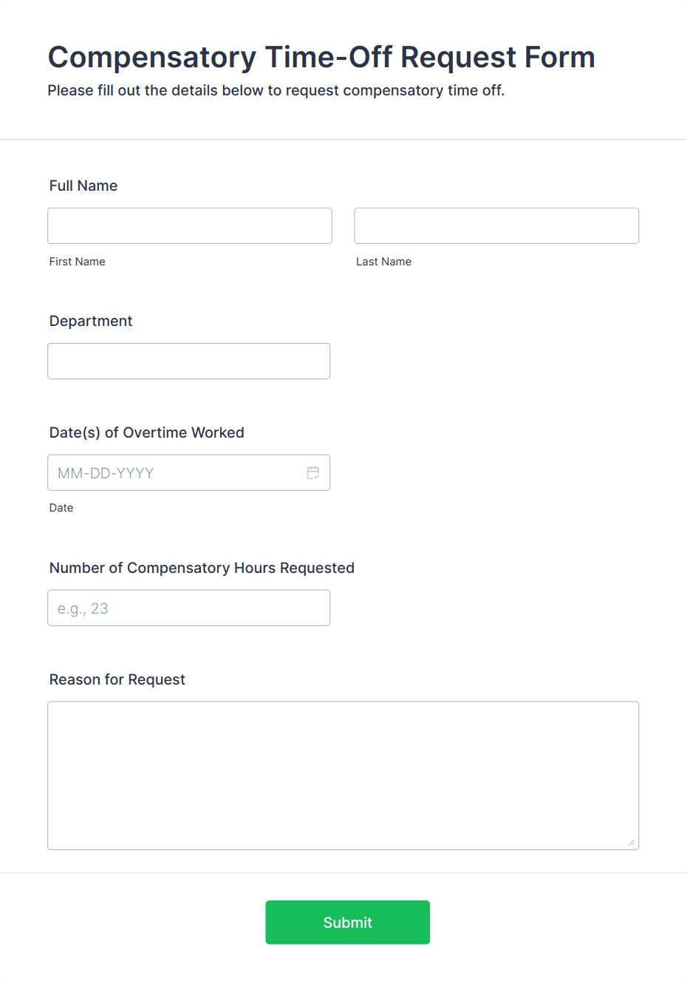Click the Date label under the date input

[x=61, y=508]
